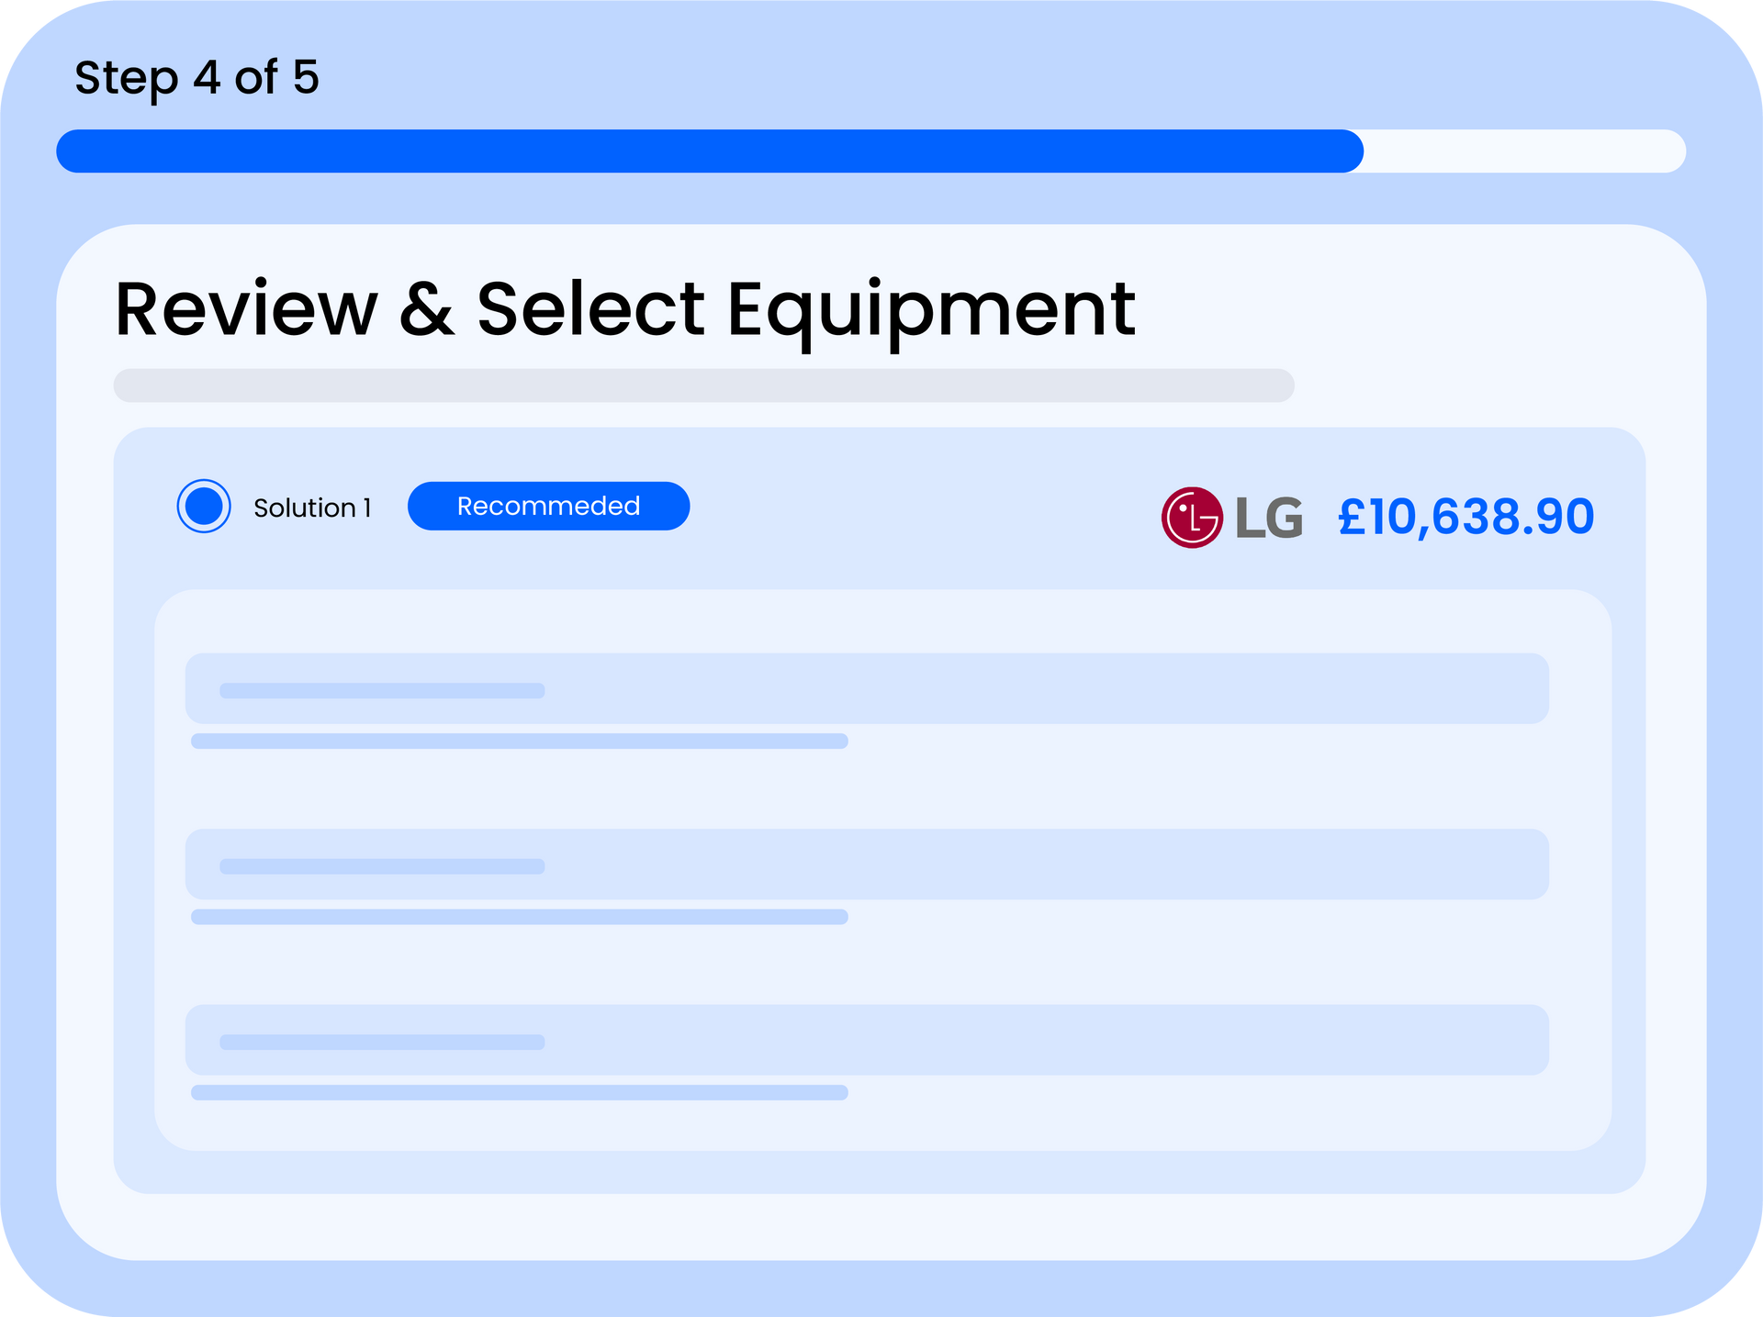Click the description line under second row

pyautogui.click(x=519, y=917)
